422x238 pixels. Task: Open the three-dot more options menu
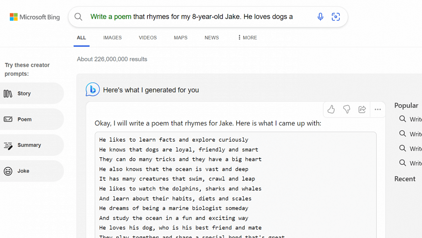click(x=377, y=110)
